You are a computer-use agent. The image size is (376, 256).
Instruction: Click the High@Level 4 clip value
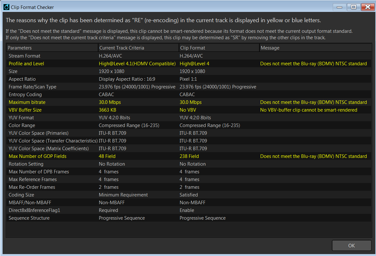click(x=194, y=64)
